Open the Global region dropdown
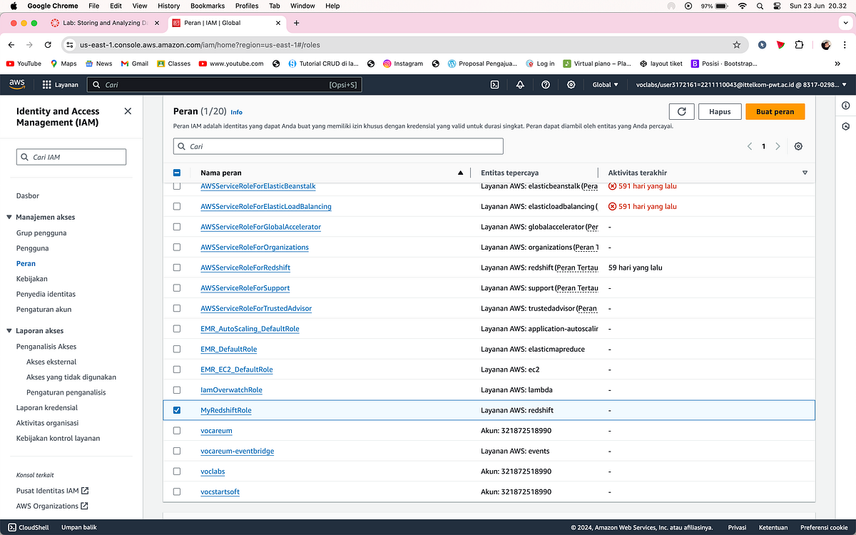This screenshot has height=535, width=856. coord(604,83)
